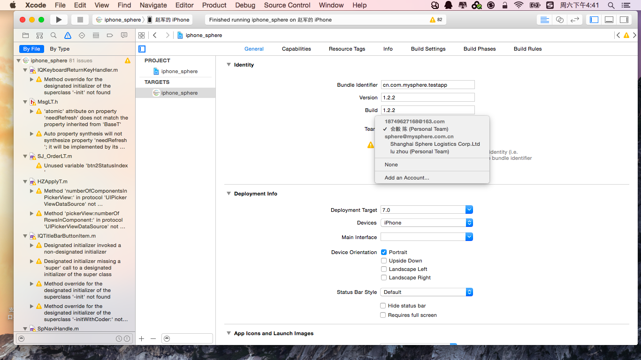641x360 pixels.
Task: Select By File issue grouping
Action: coord(32,49)
